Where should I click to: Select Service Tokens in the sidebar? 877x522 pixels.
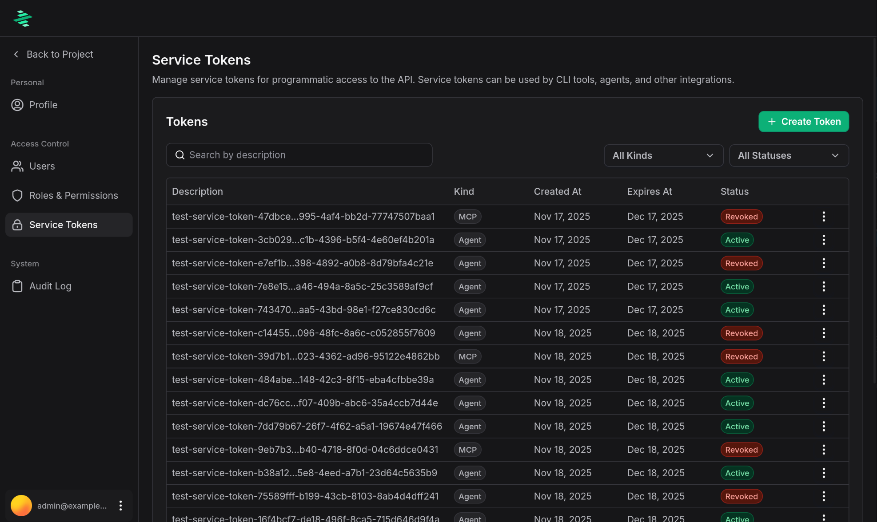click(x=64, y=225)
